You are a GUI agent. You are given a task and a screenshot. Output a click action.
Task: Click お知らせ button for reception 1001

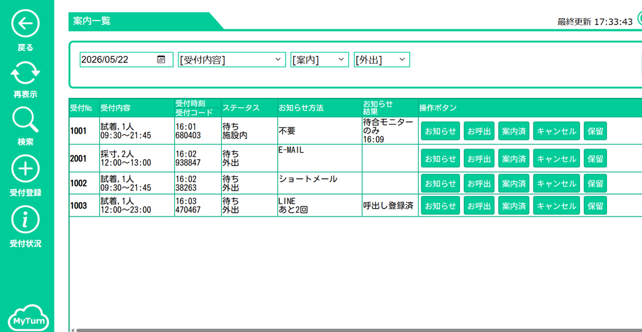(x=440, y=131)
